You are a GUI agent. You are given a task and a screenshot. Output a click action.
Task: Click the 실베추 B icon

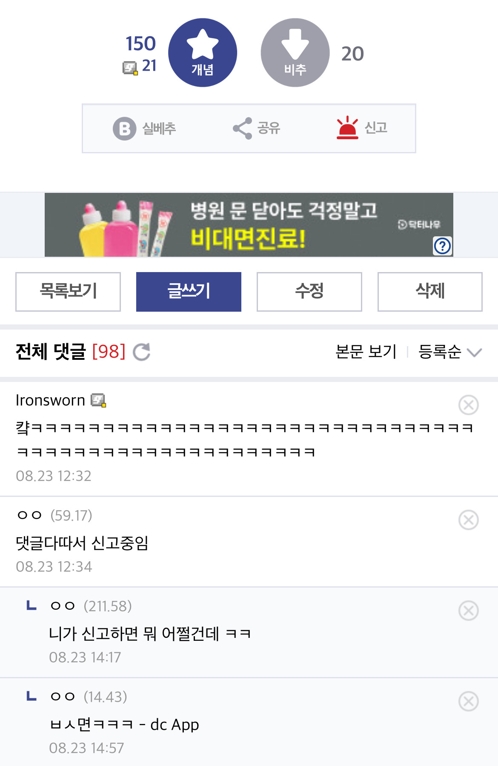point(124,128)
